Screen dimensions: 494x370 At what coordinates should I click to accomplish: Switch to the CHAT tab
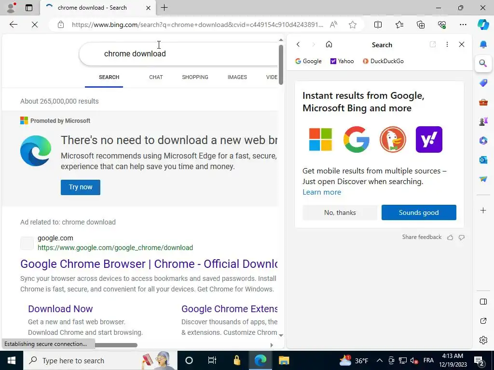156,77
